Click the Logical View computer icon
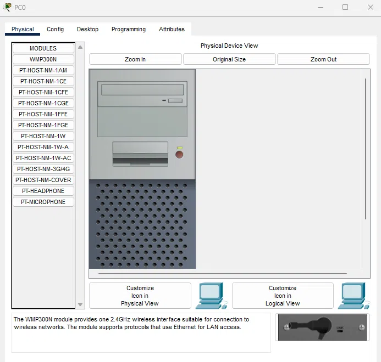 (x=352, y=296)
